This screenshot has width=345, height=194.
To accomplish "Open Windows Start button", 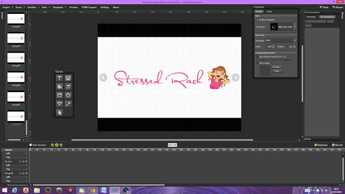I will [x=4, y=190].
